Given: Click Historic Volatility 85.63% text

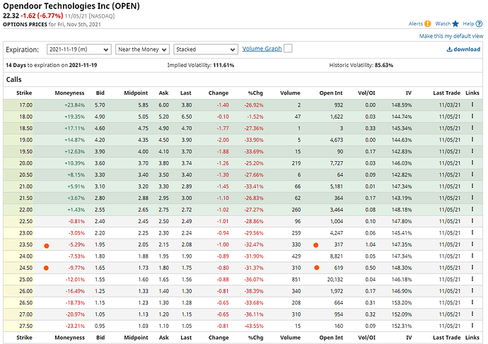Looking at the screenshot, I should tap(361, 65).
